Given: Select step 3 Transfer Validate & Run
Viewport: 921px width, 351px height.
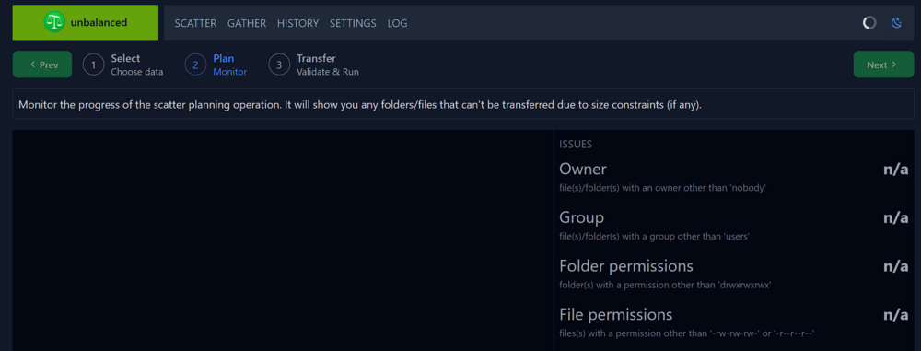Looking at the screenshot, I should pos(314,64).
